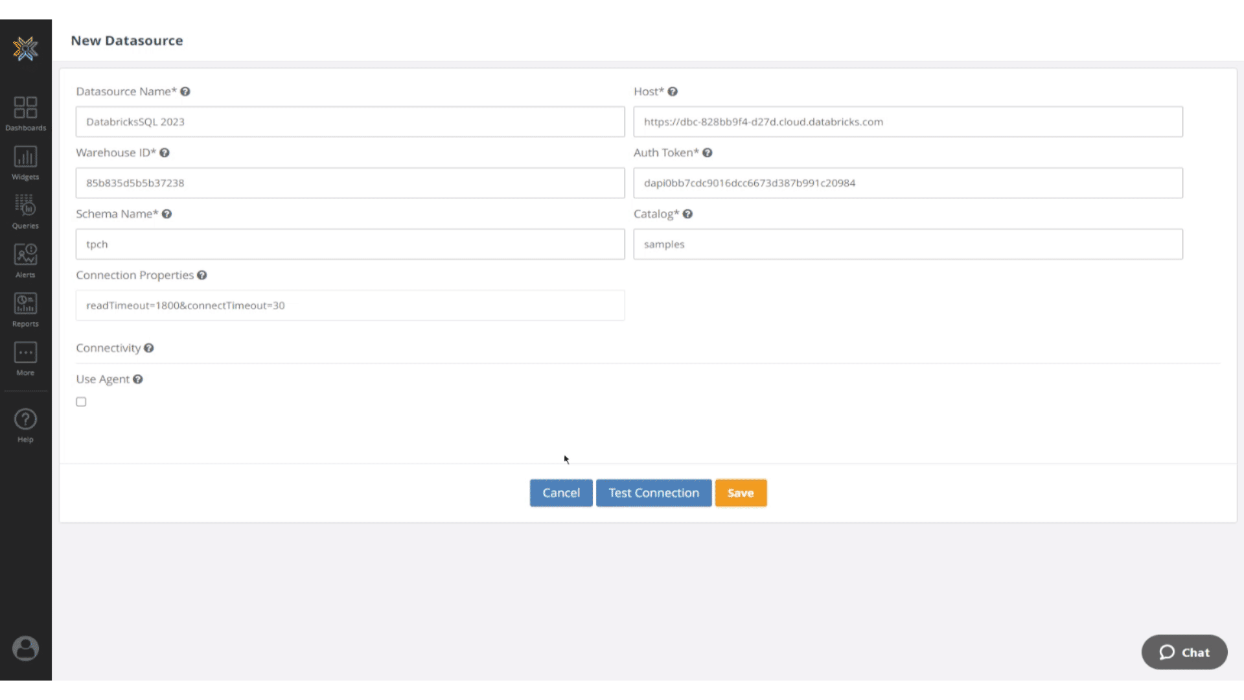Open the Widgets panel
Screen dimensions: 1244x700
[x=25, y=161]
